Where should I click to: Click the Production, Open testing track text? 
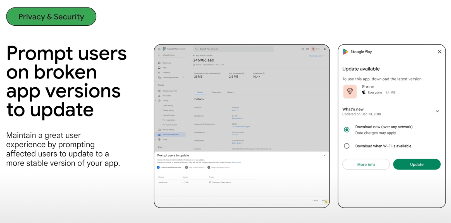221,182
